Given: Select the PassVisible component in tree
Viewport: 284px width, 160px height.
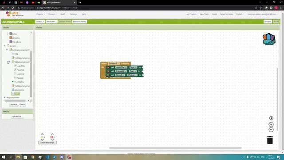Looking at the screenshot, I should click(18, 82).
